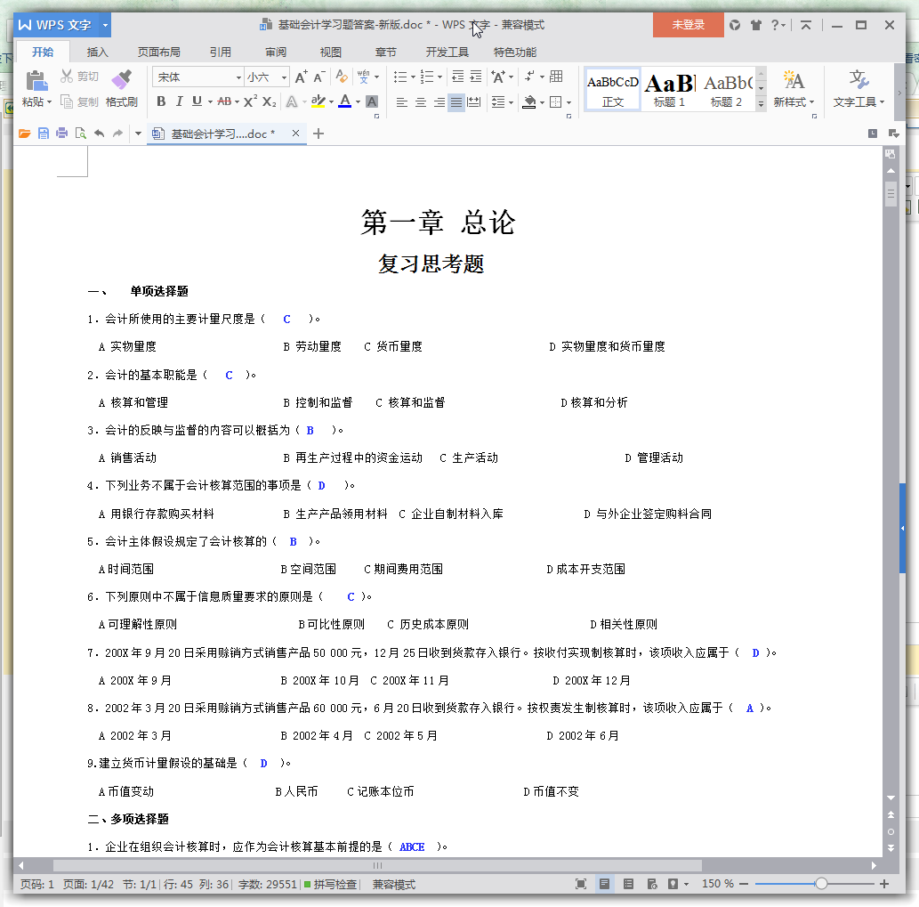Toggle align left paragraph button

(x=401, y=102)
